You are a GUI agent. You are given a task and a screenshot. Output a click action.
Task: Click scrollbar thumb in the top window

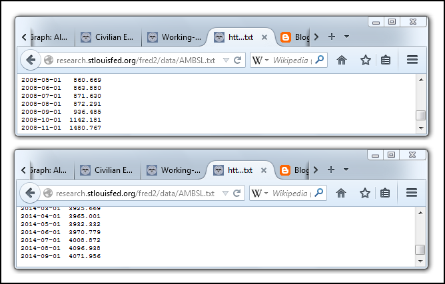pos(420,115)
